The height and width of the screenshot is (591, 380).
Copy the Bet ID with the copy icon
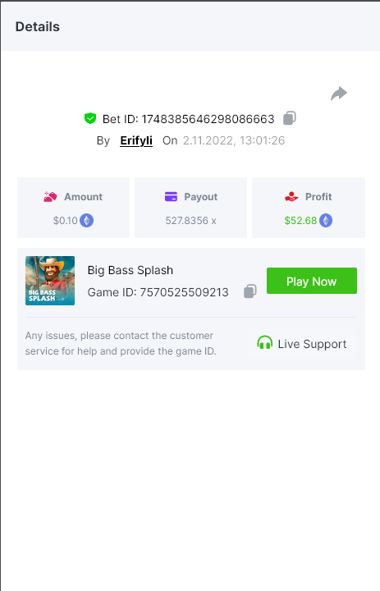pos(290,118)
